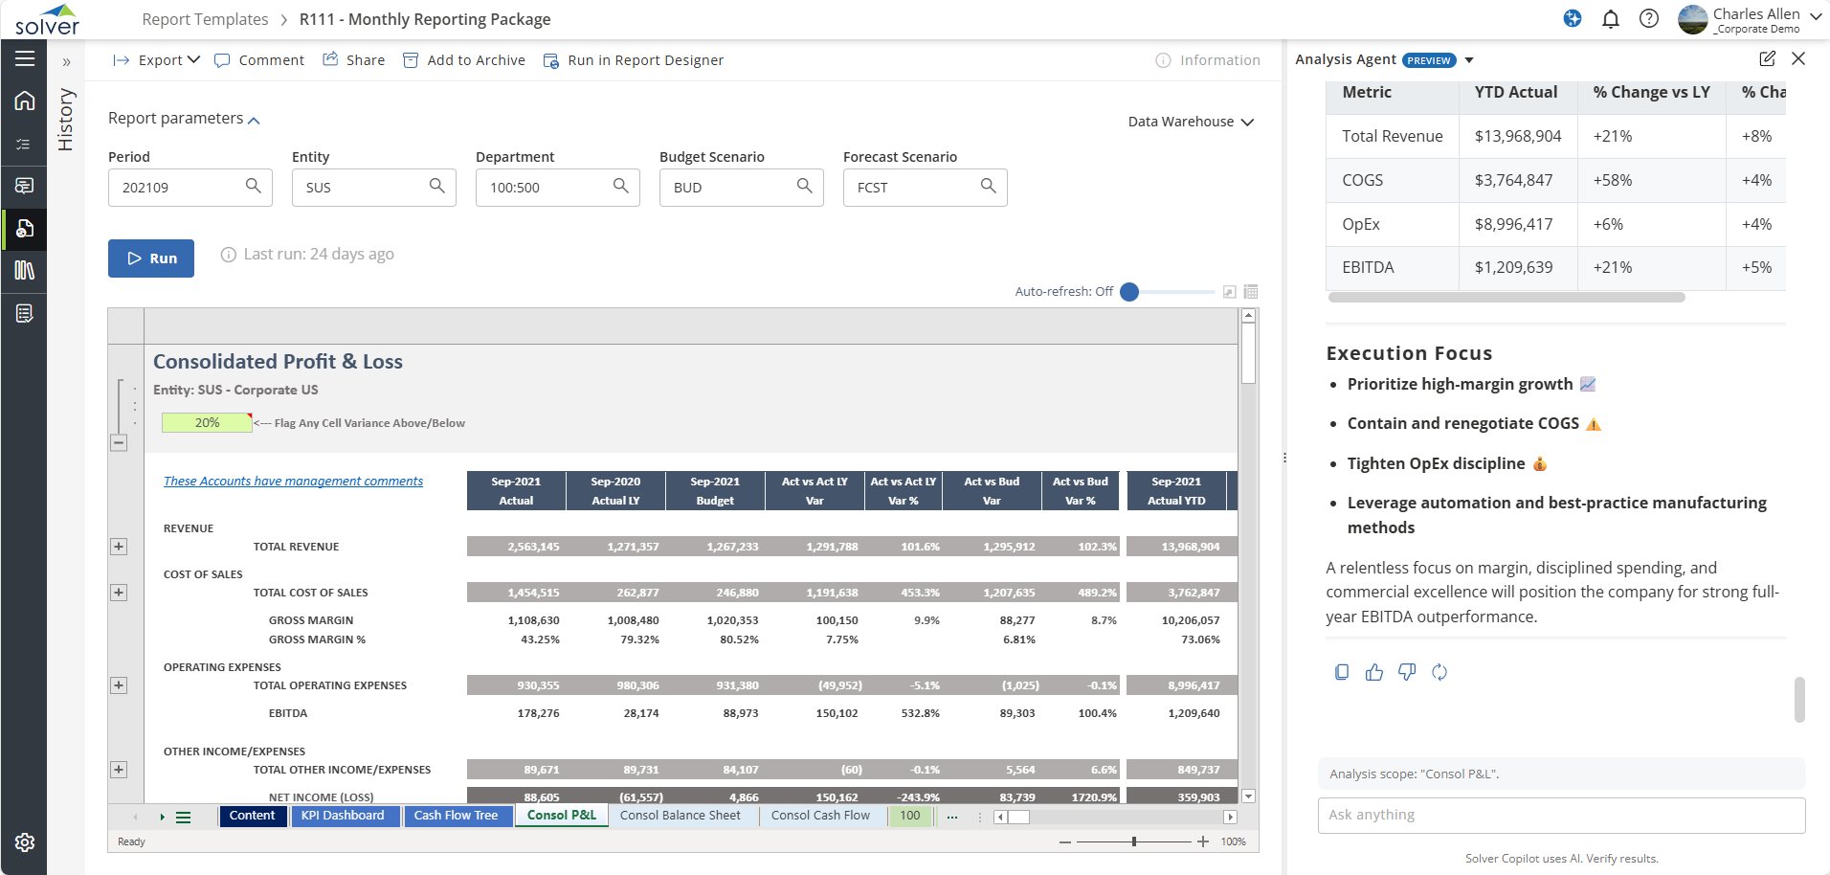Click the Ask anything input field
The width and height of the screenshot is (1830, 875).
click(x=1561, y=815)
